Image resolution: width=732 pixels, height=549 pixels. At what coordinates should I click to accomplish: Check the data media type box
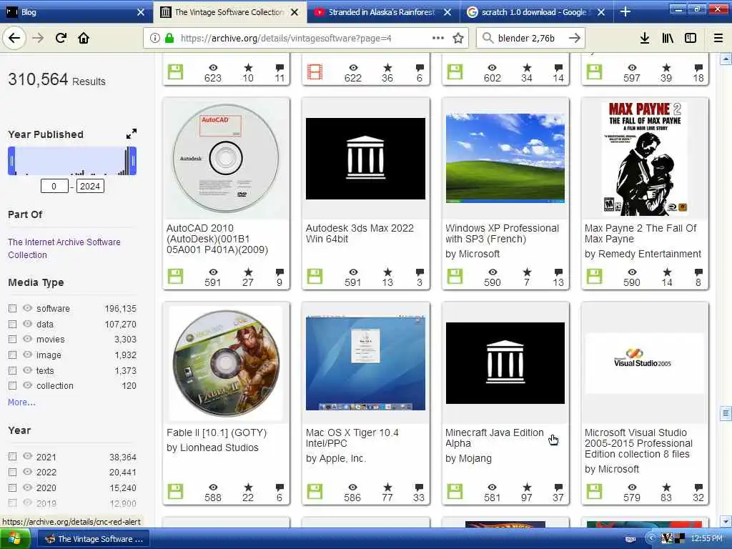click(13, 324)
